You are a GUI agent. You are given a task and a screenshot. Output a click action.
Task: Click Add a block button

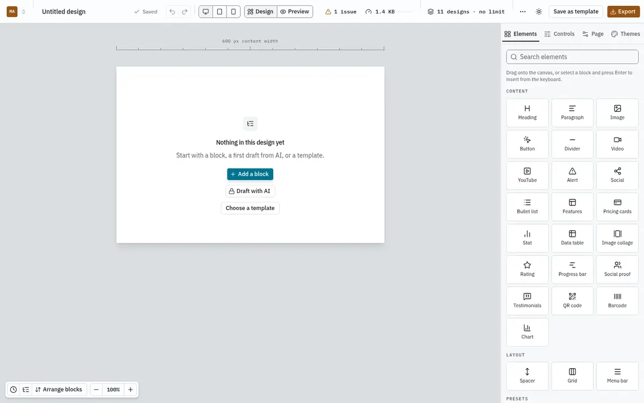(x=250, y=174)
